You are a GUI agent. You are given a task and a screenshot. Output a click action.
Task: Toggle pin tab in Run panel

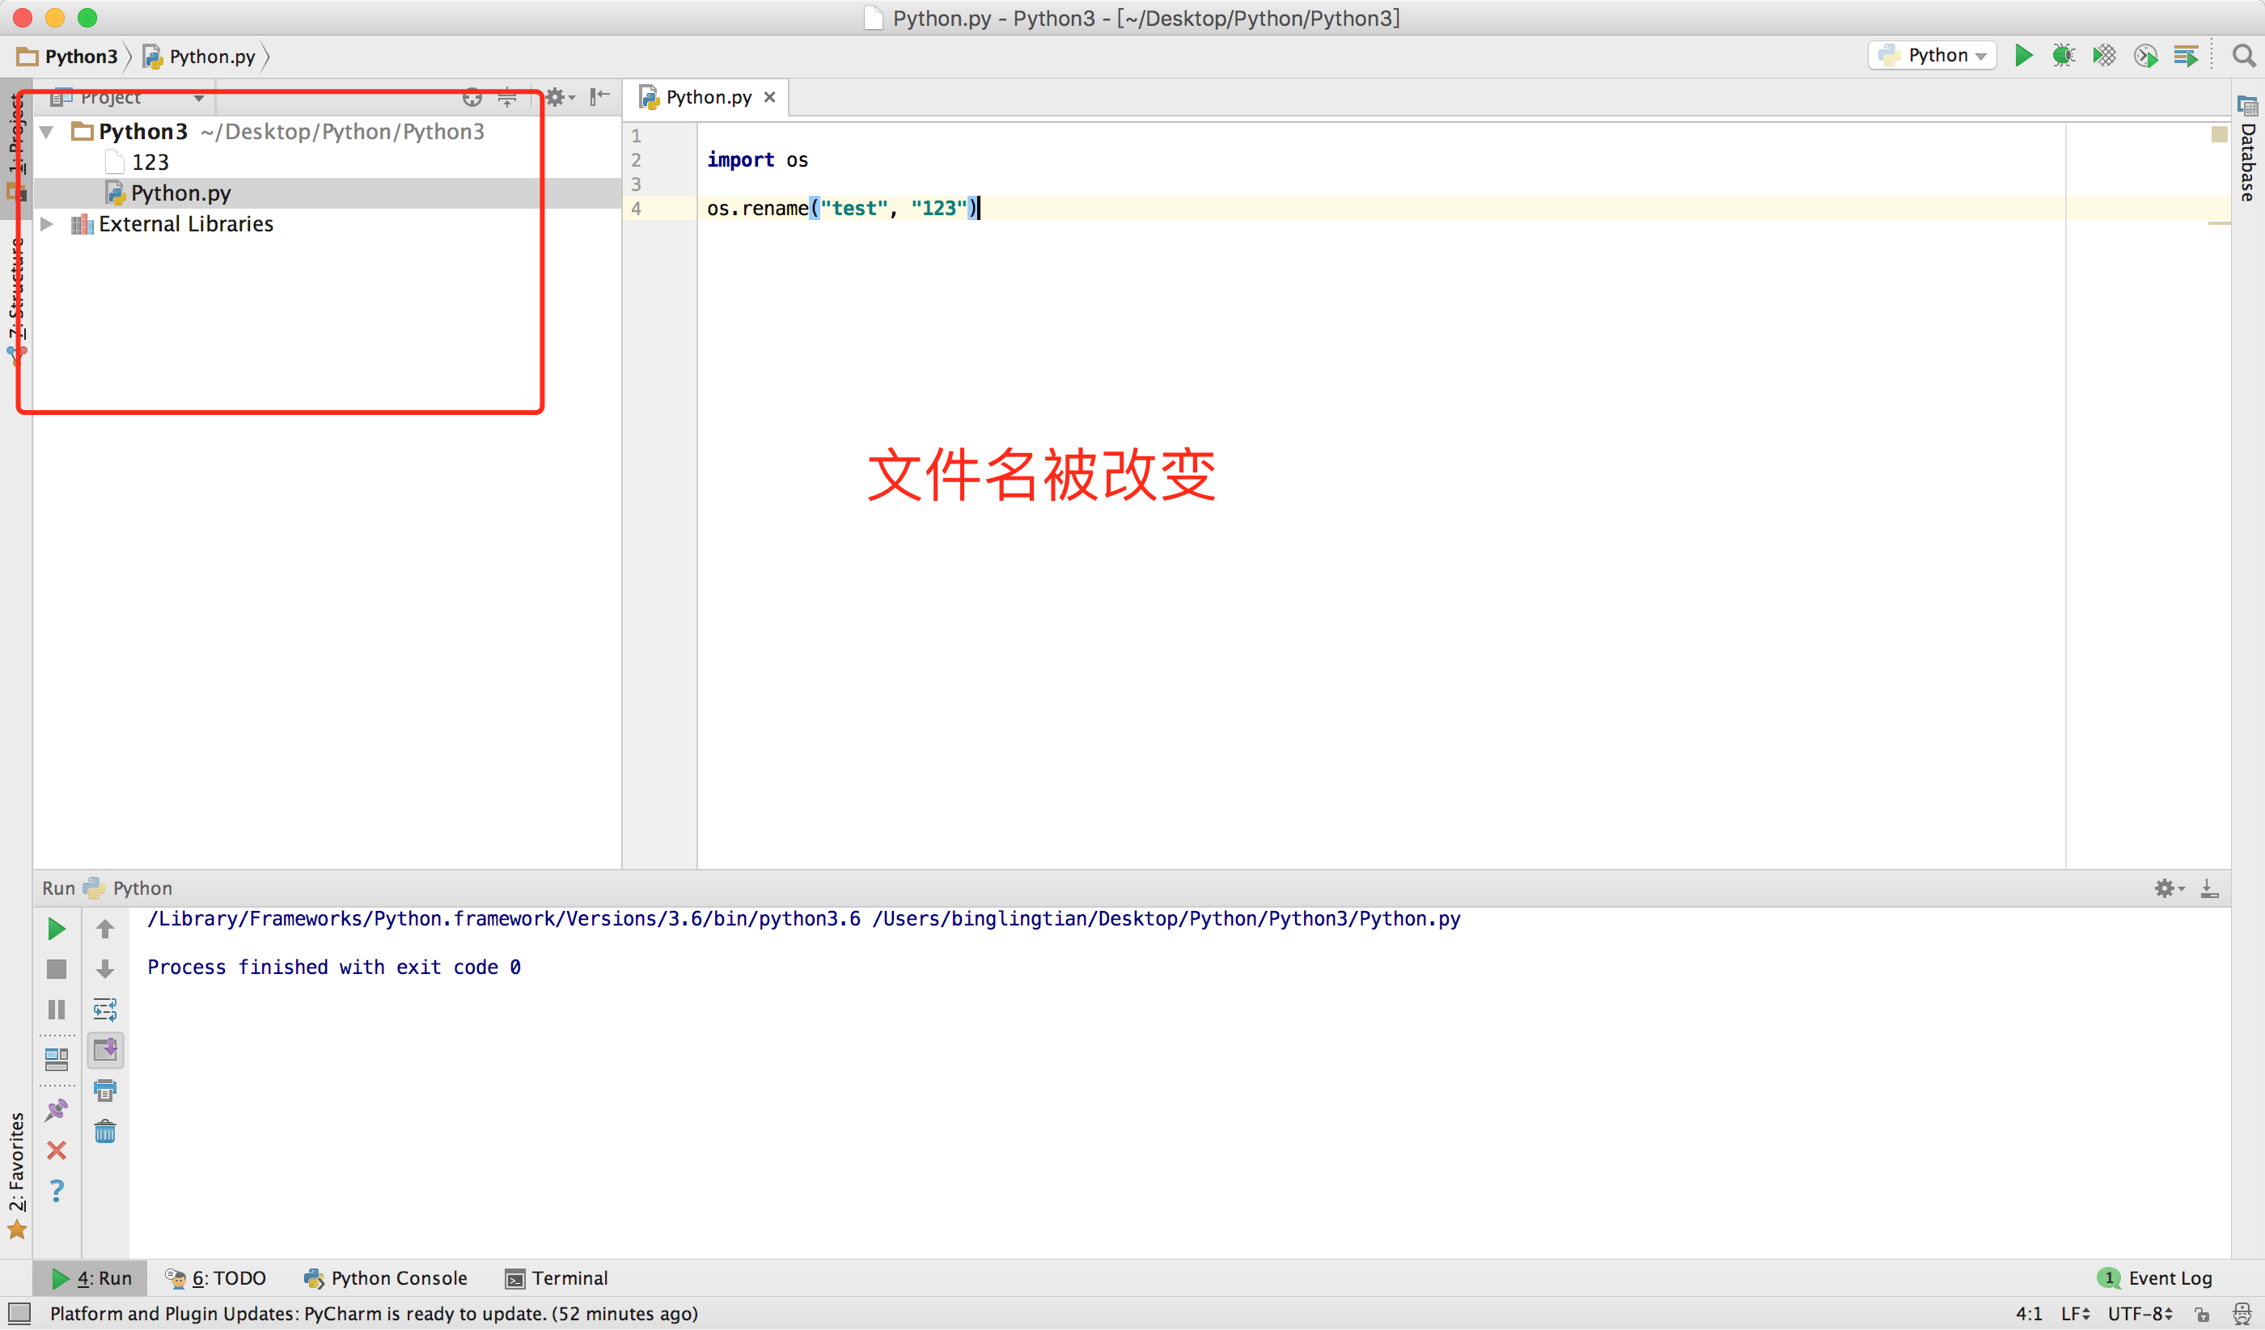pyautogui.click(x=56, y=1111)
